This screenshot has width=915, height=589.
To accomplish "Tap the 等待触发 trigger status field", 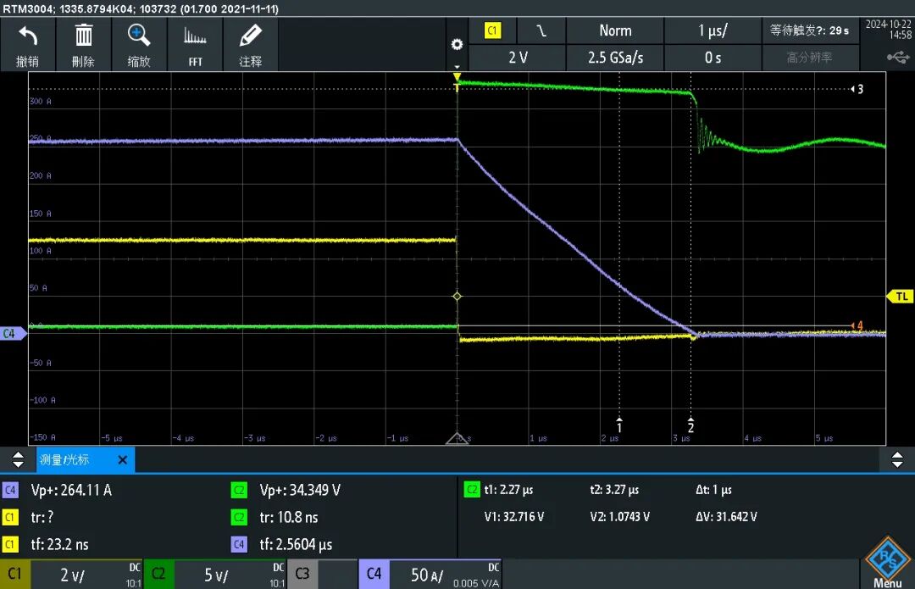I will click(809, 31).
